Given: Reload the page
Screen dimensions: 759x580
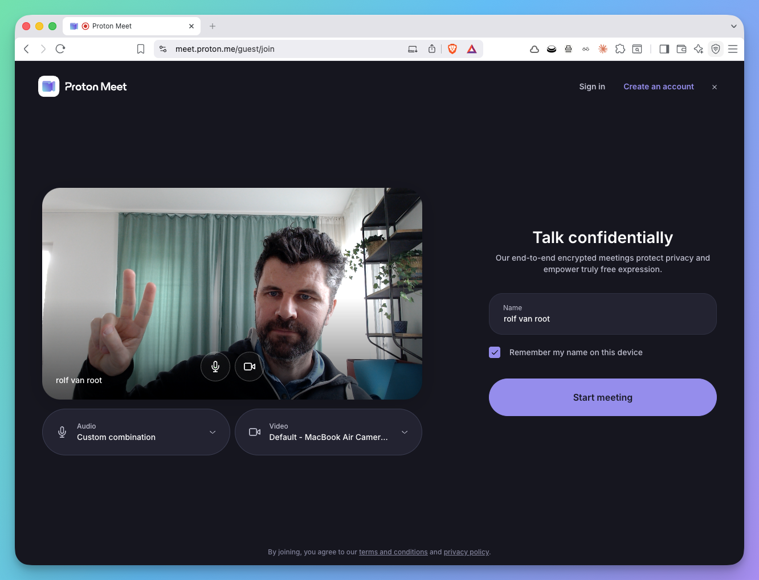Looking at the screenshot, I should (x=60, y=49).
